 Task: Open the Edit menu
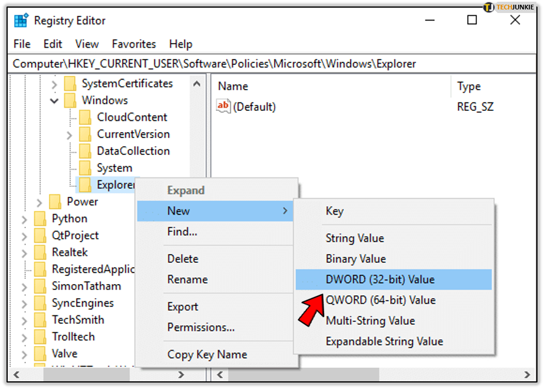pyautogui.click(x=52, y=44)
